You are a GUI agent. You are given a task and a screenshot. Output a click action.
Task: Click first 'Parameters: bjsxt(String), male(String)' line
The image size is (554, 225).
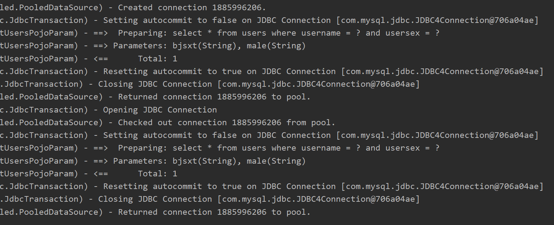[x=153, y=45]
